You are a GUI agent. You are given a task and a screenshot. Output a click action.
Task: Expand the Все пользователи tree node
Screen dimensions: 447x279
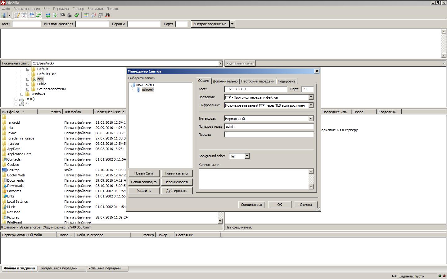[28, 89]
